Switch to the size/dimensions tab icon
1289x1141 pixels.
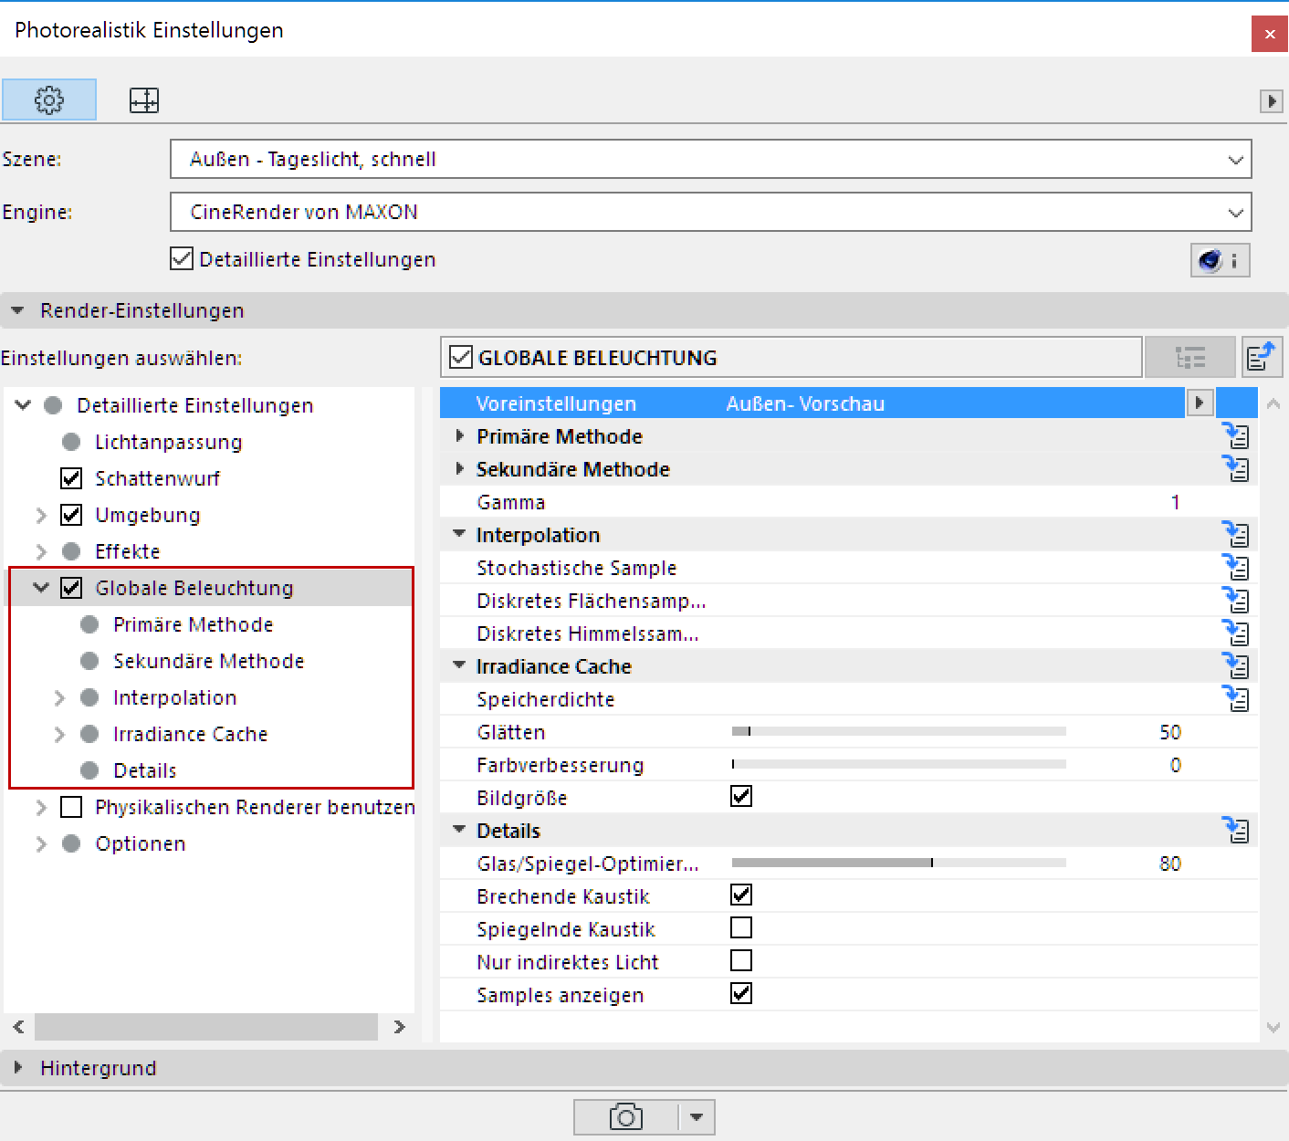(144, 99)
